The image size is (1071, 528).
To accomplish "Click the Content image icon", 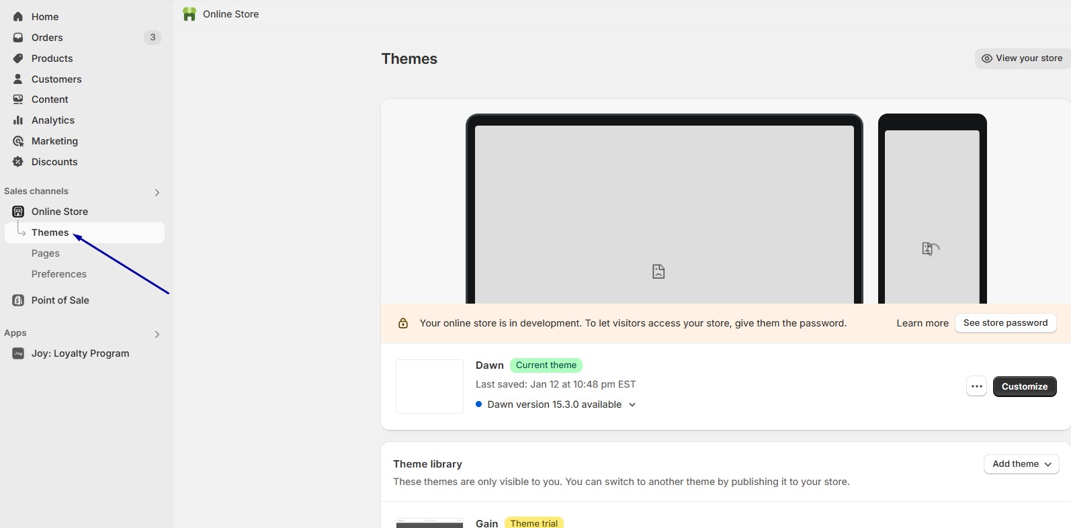I will click(18, 99).
